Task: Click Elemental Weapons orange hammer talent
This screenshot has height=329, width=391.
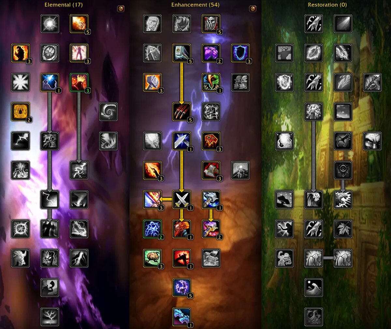Action: pyautogui.click(x=152, y=82)
